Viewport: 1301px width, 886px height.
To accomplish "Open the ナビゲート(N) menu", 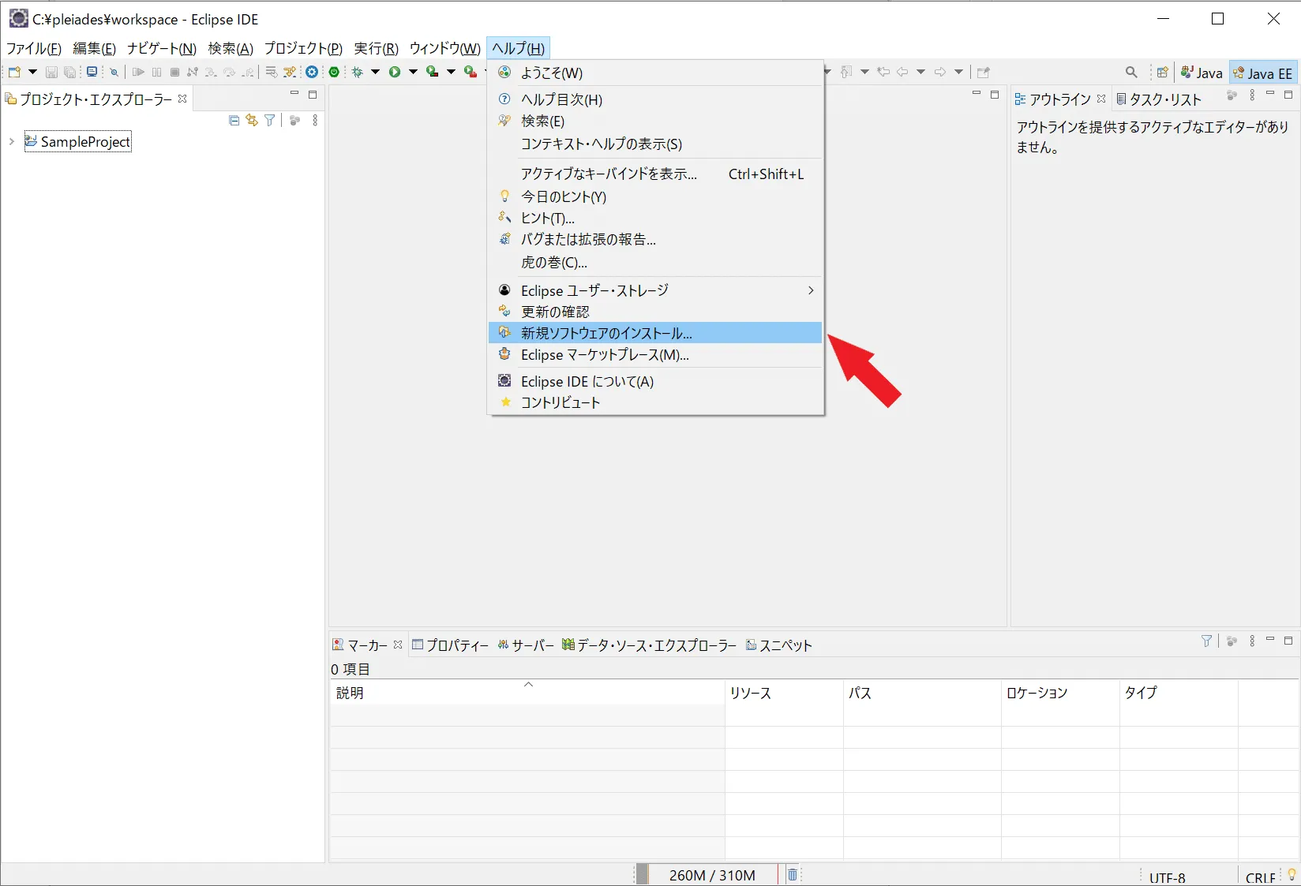I will 162,48.
